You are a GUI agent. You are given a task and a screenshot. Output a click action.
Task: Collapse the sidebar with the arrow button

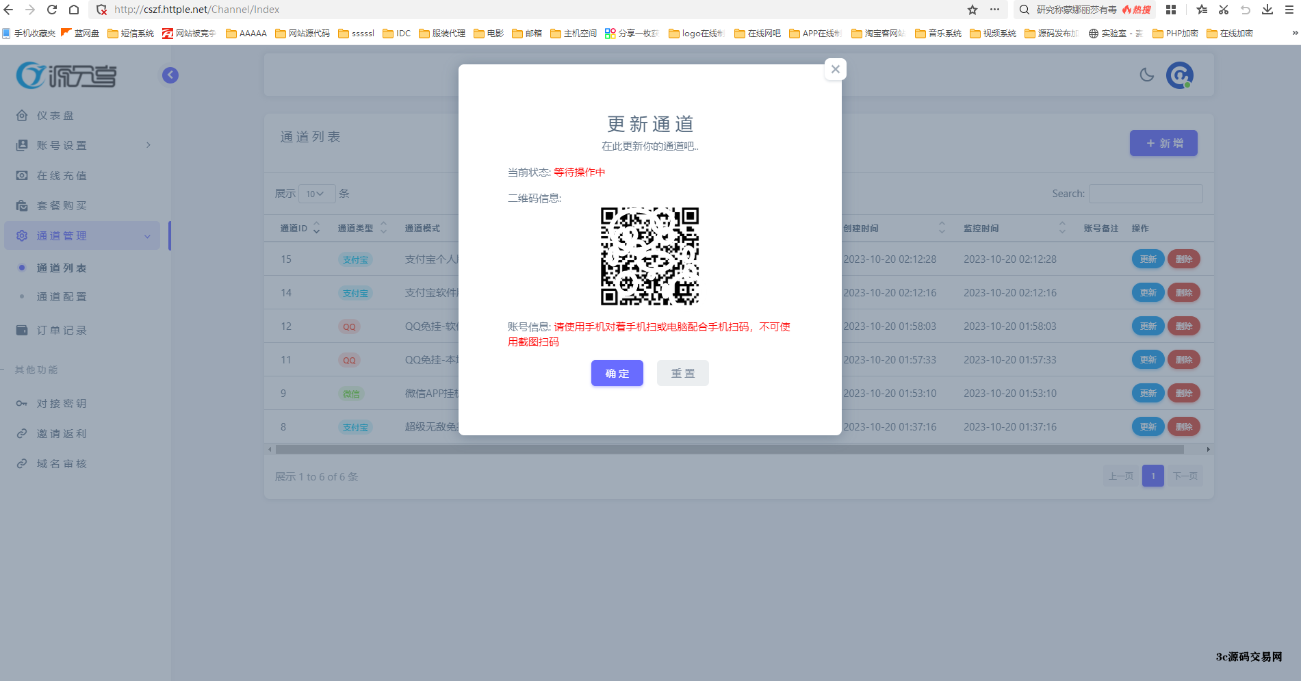[170, 75]
